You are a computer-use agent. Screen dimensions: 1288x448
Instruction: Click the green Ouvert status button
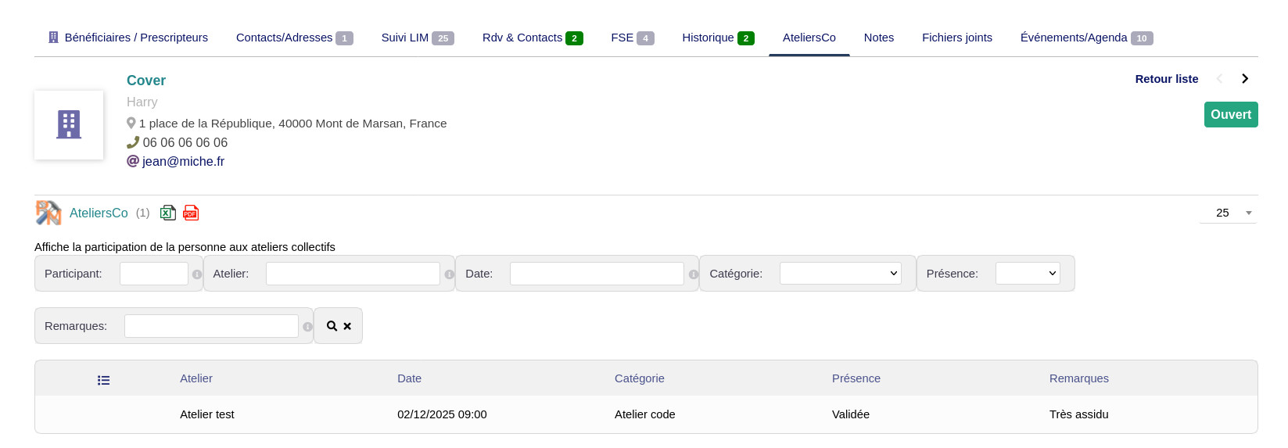coord(1230,114)
